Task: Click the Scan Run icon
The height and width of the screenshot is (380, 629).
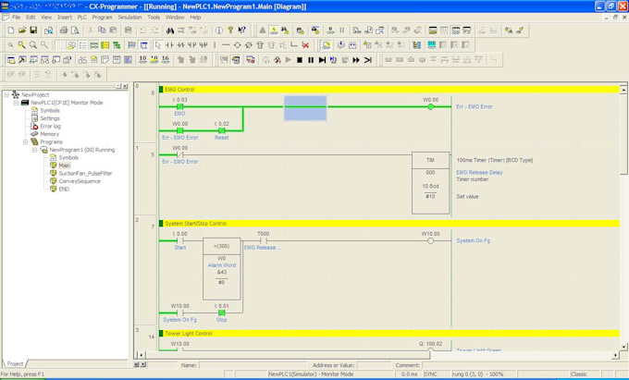Action: click(x=367, y=60)
